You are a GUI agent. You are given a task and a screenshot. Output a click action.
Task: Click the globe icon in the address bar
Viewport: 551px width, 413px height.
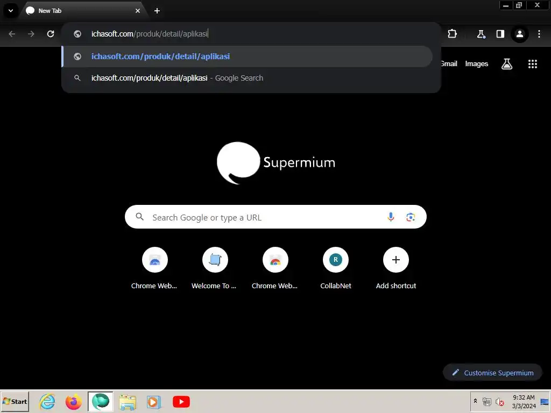click(x=77, y=34)
